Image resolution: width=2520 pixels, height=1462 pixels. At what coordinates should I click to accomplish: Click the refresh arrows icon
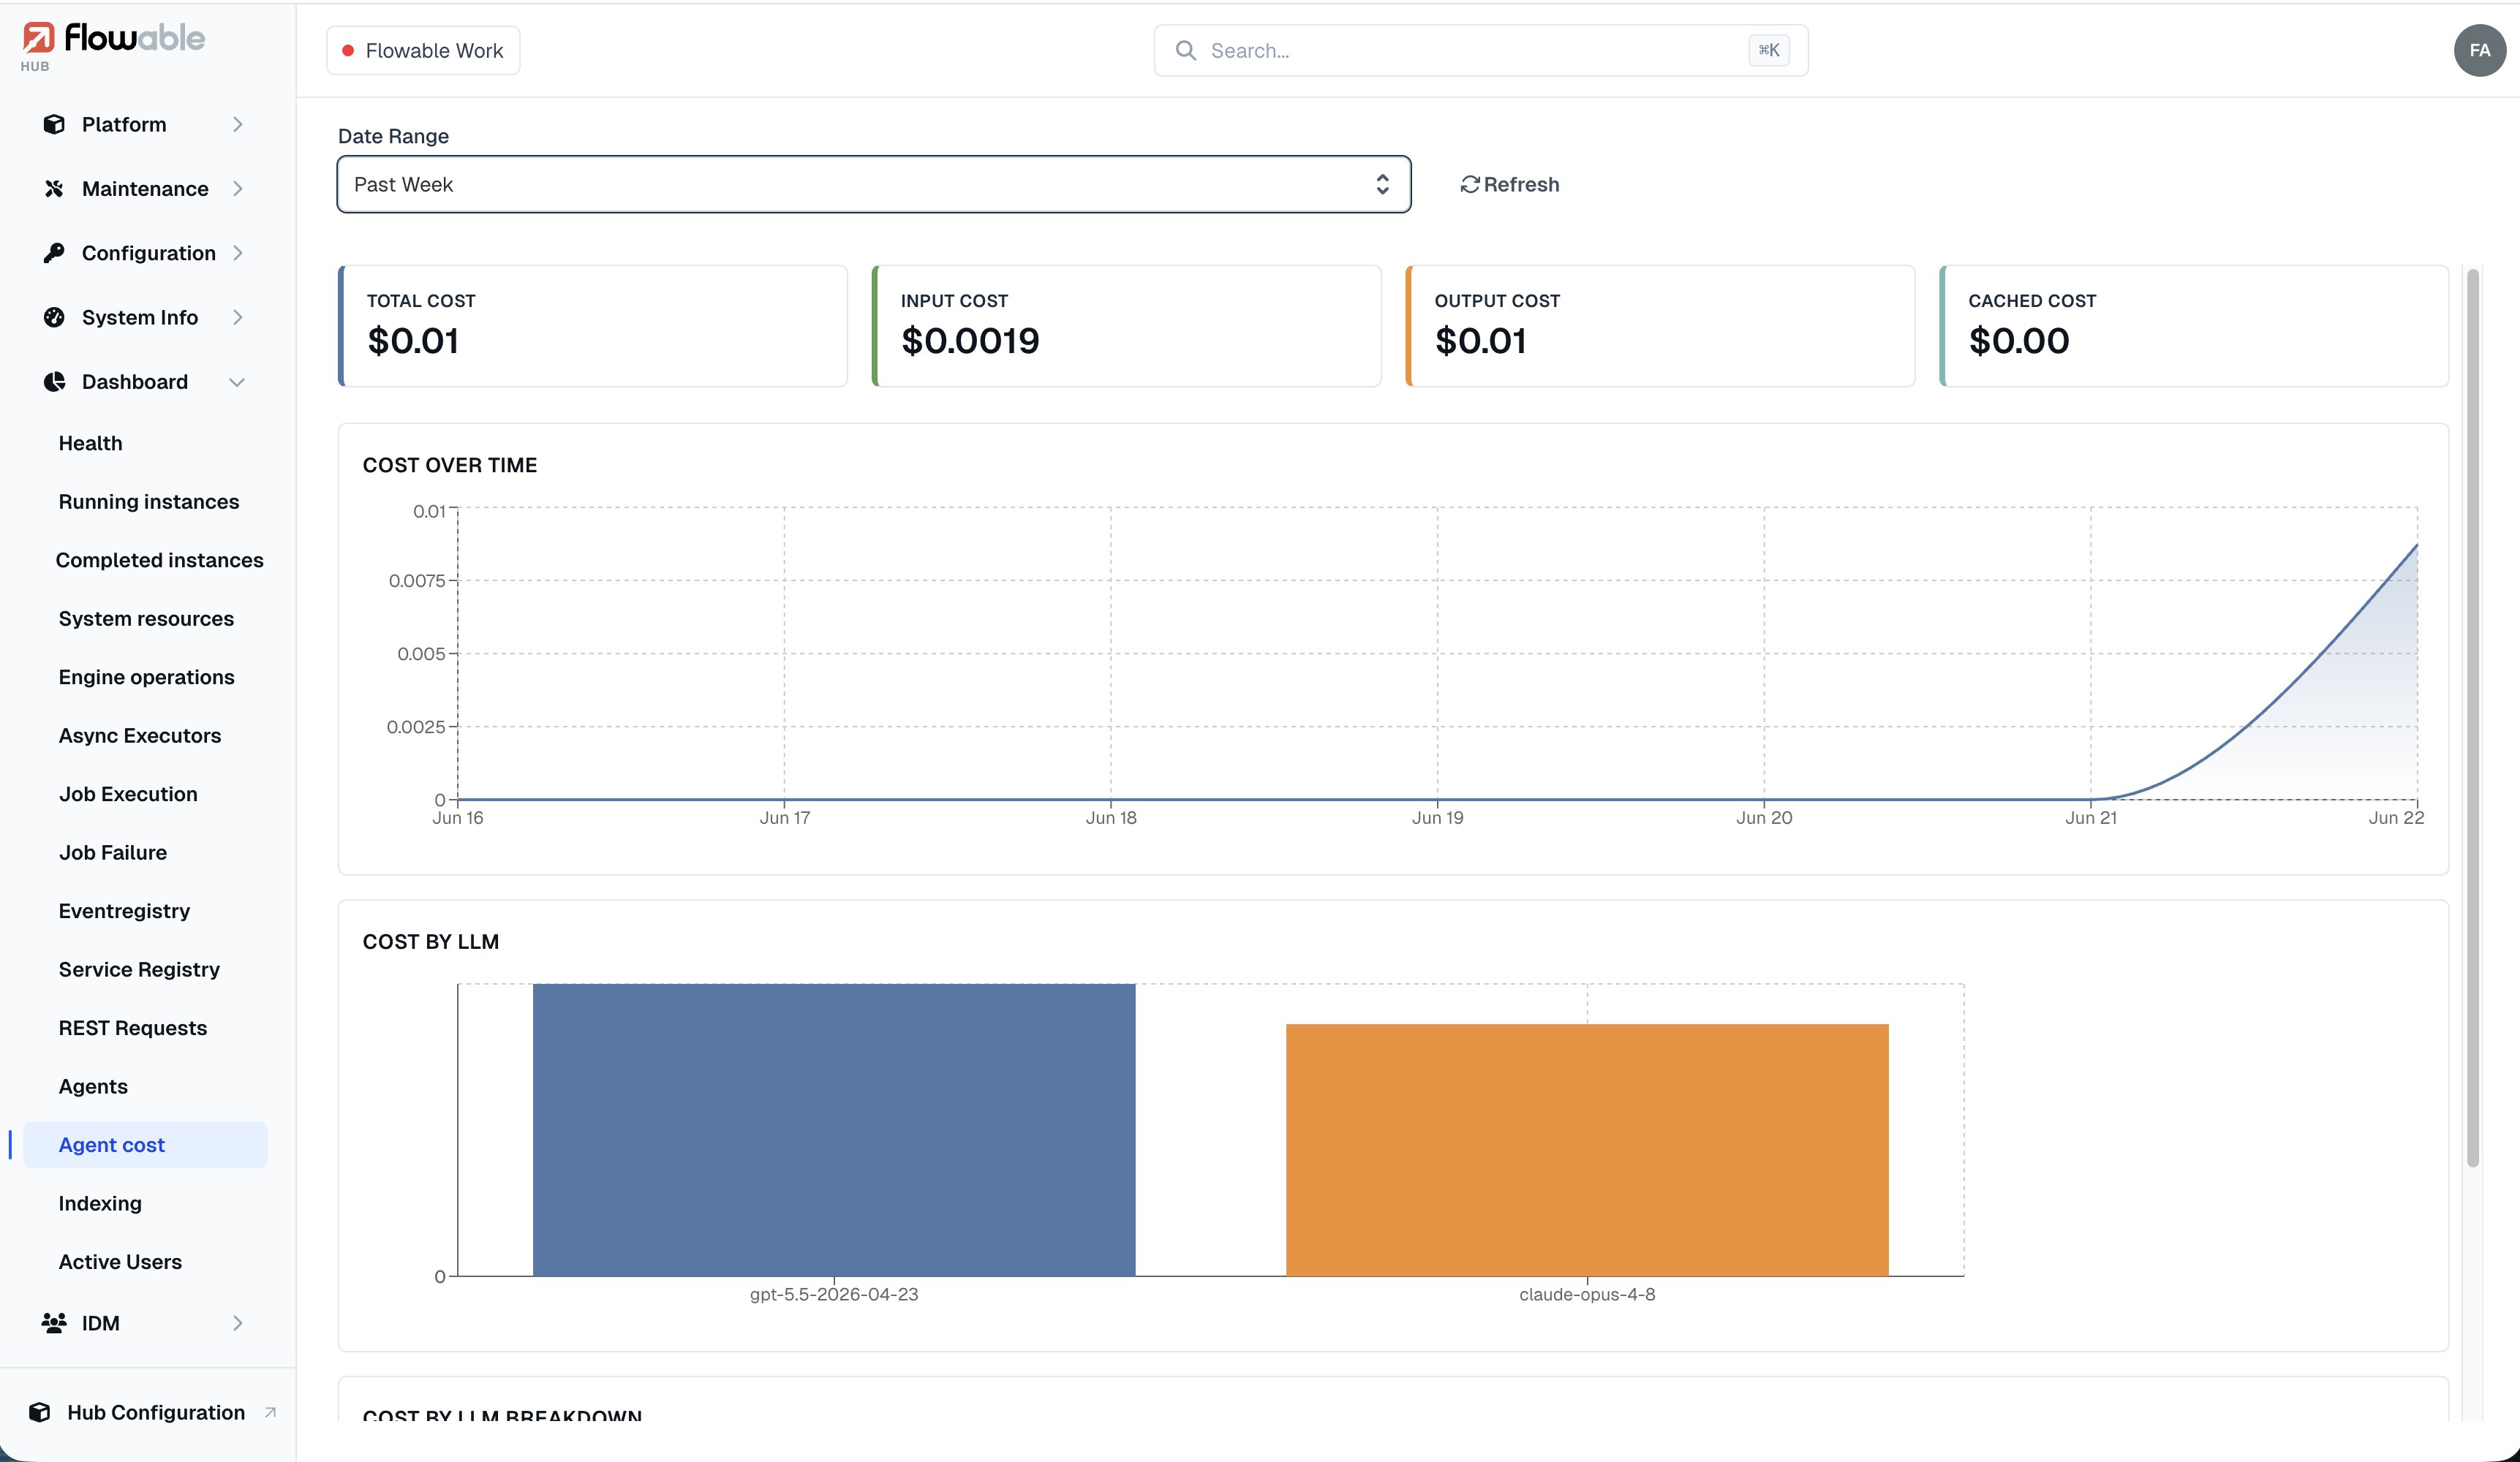pos(1469,185)
